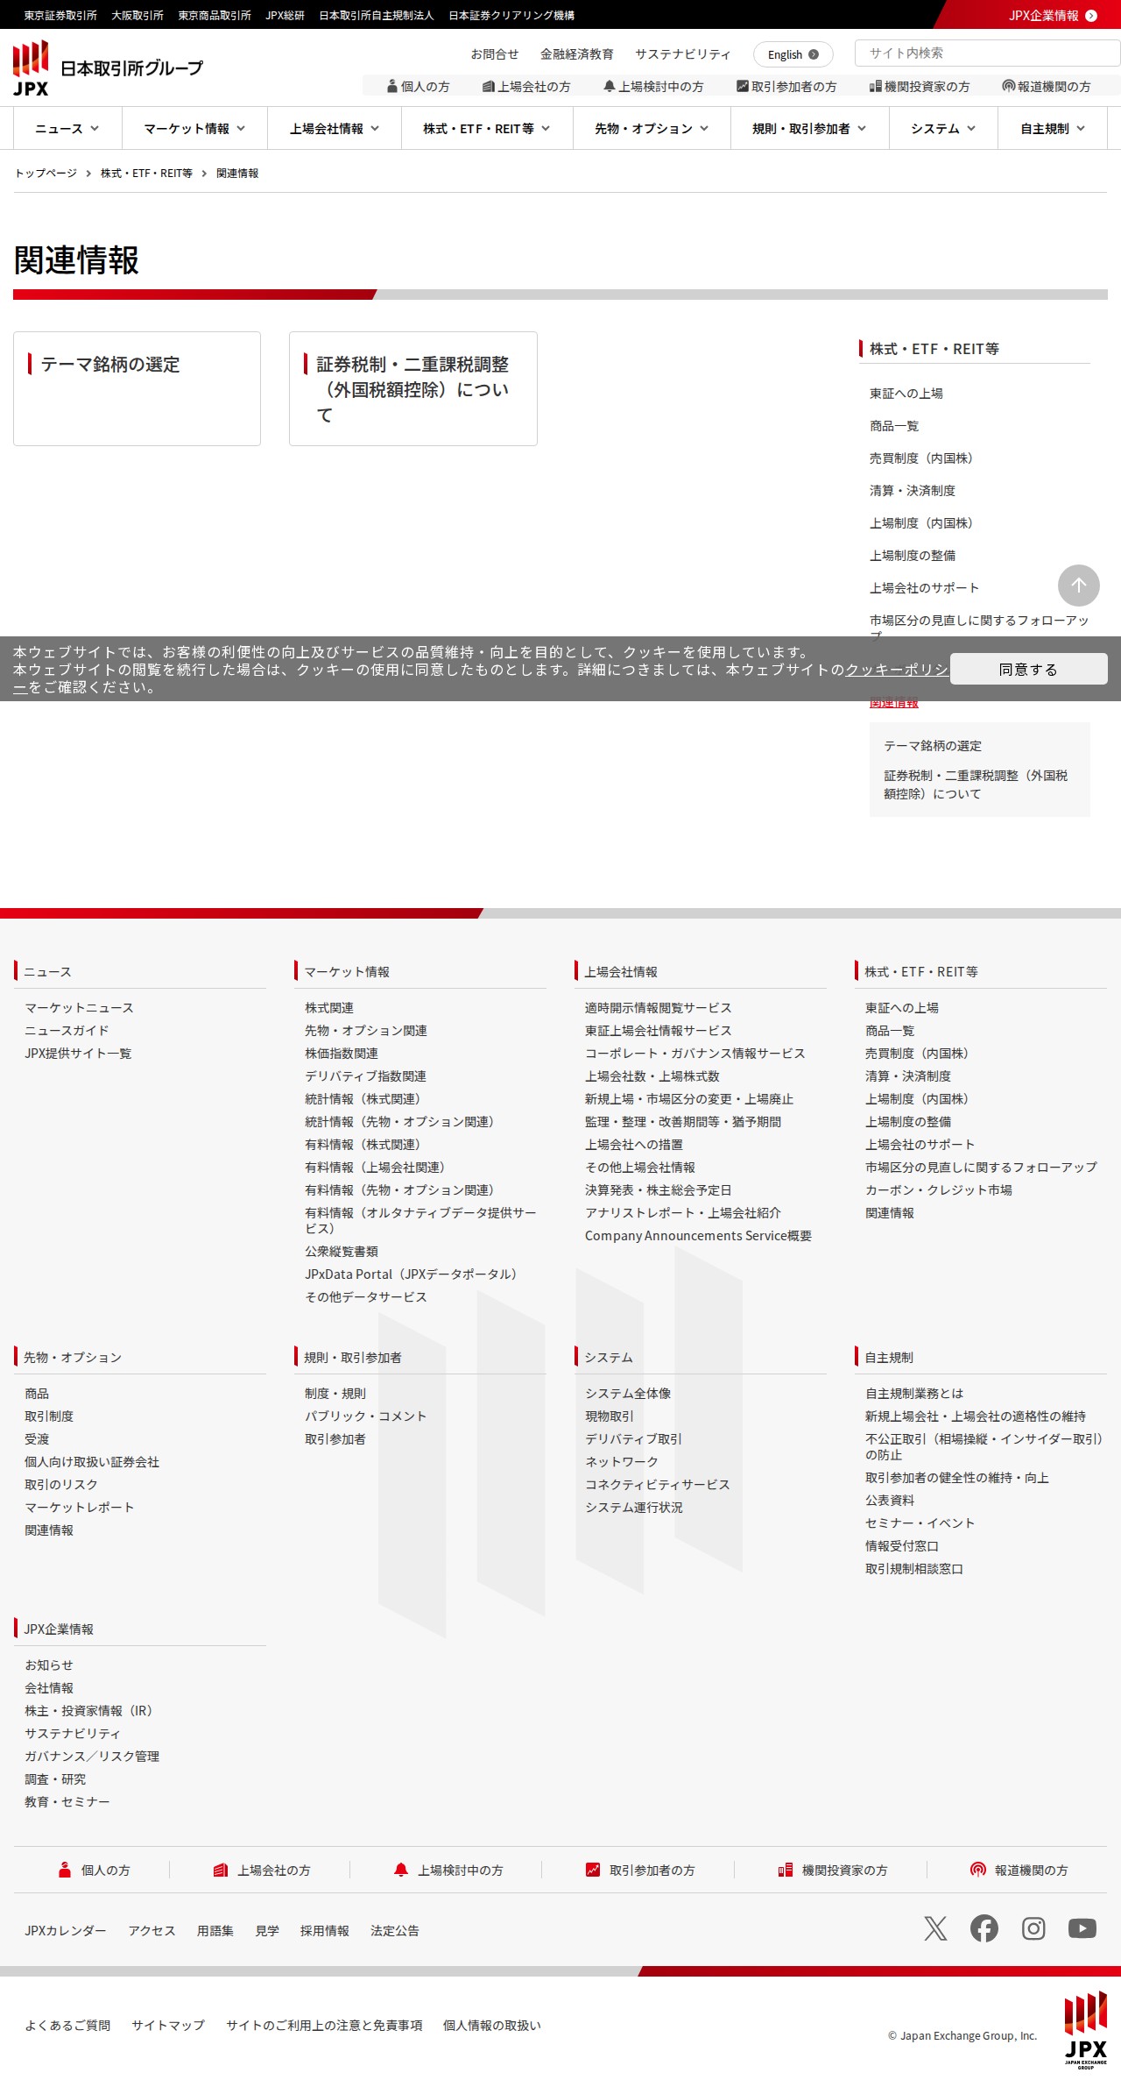1121x2080 pixels.
Task: Expand the 株式・ETF・REIT等 navigation menu
Action: [x=487, y=129]
